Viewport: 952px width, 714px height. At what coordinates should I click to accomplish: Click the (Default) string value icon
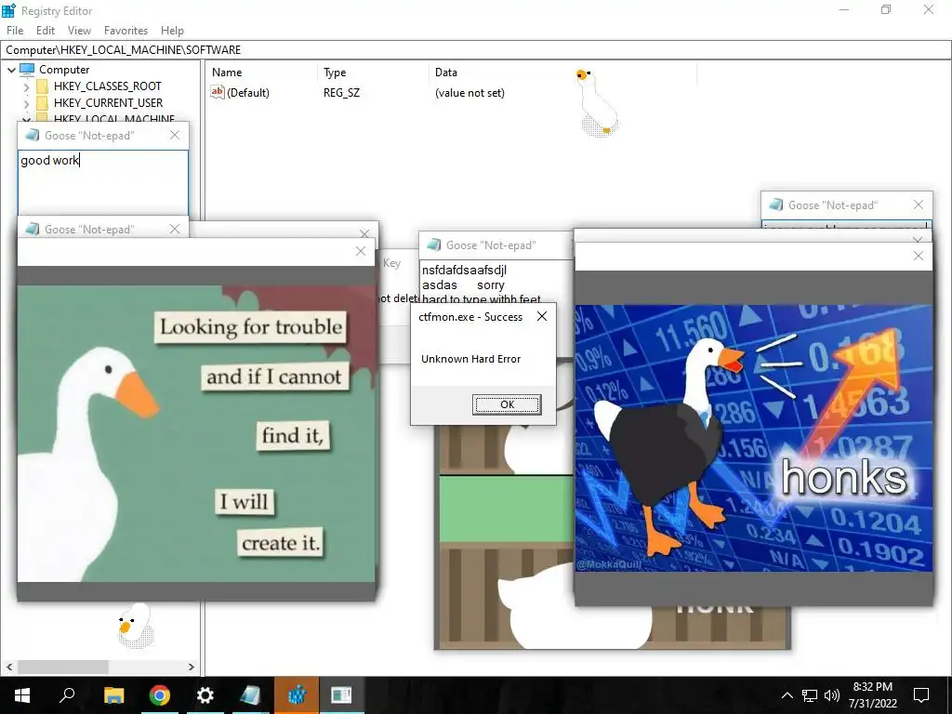[x=218, y=92]
